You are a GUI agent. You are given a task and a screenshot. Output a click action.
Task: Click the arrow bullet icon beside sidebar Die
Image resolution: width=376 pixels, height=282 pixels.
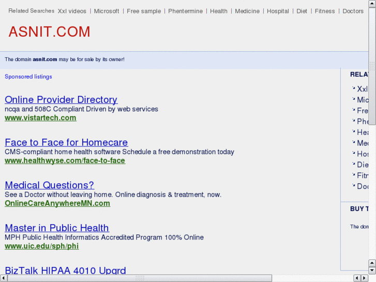353,164
